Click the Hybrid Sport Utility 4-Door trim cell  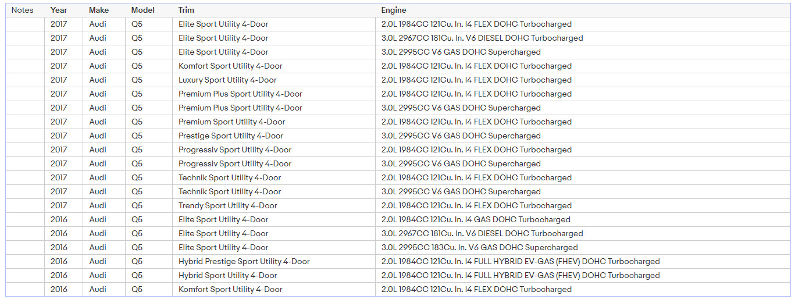coord(227,275)
